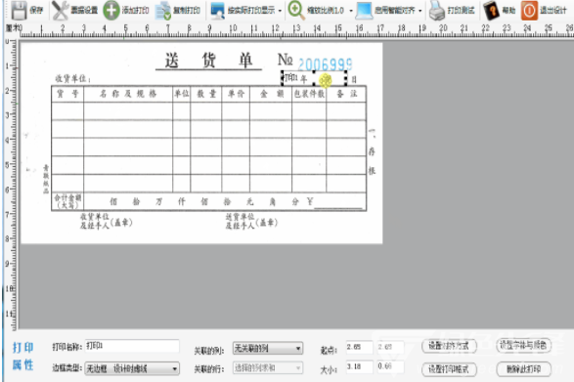Open the border type (边框类型) combo box
The width and height of the screenshot is (574, 382).
pos(132,368)
